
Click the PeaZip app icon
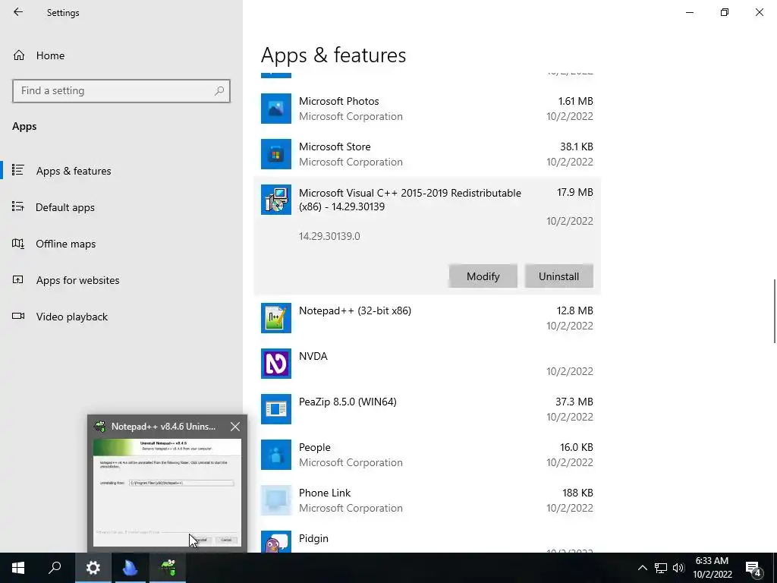(x=276, y=409)
